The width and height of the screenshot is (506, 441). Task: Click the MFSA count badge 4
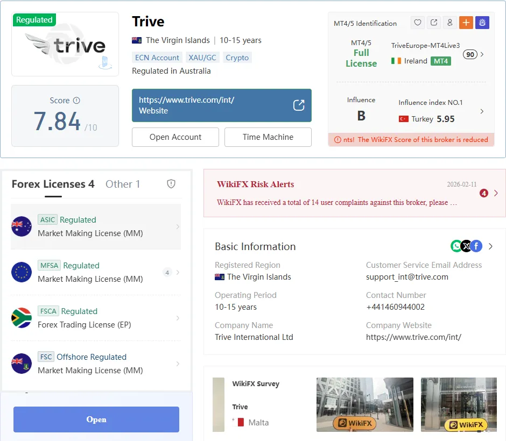[x=167, y=273]
